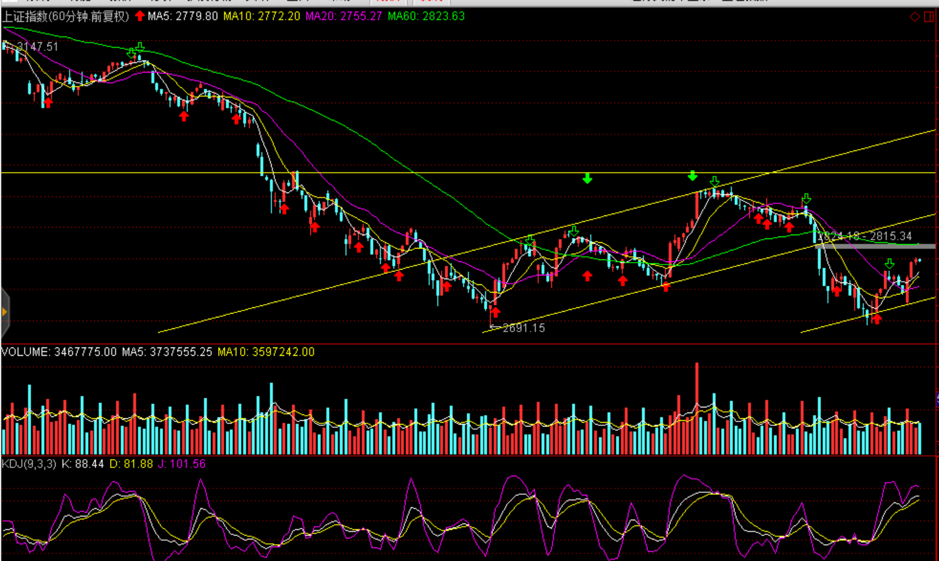
Task: Click the red buy arrow at far-right chart low
Action: 877,319
